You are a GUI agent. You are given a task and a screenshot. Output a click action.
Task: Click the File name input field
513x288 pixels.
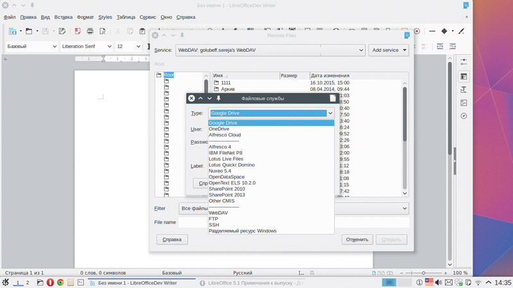coord(294,222)
